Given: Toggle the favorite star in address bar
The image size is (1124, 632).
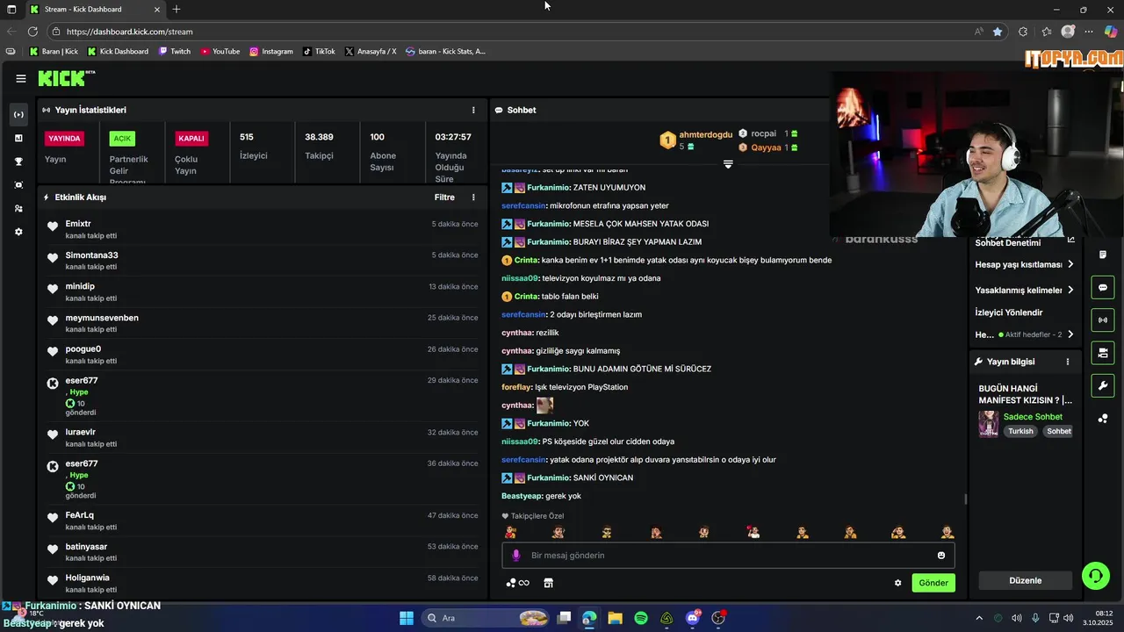Looking at the screenshot, I should click(998, 32).
